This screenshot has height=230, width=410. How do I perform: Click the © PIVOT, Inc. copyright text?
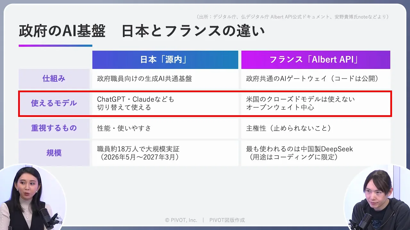tap(181, 220)
